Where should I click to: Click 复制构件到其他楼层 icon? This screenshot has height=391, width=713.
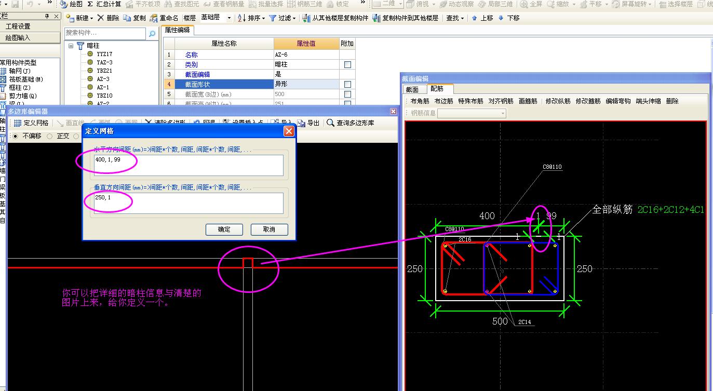coord(376,18)
